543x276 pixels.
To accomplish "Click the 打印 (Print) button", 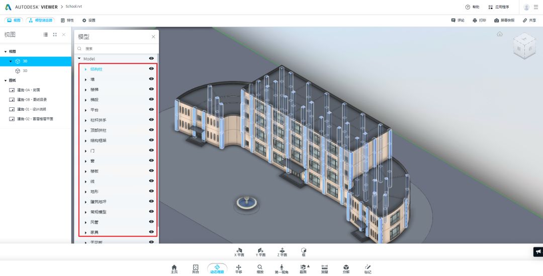I will click(x=479, y=21).
